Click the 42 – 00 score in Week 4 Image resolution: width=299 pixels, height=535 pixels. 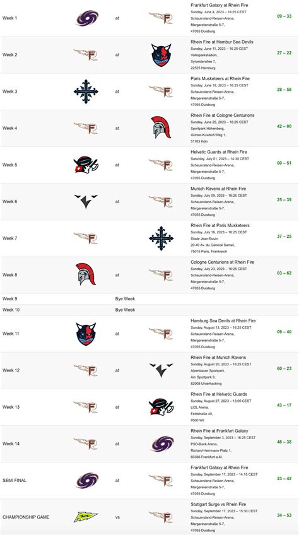coord(284,126)
